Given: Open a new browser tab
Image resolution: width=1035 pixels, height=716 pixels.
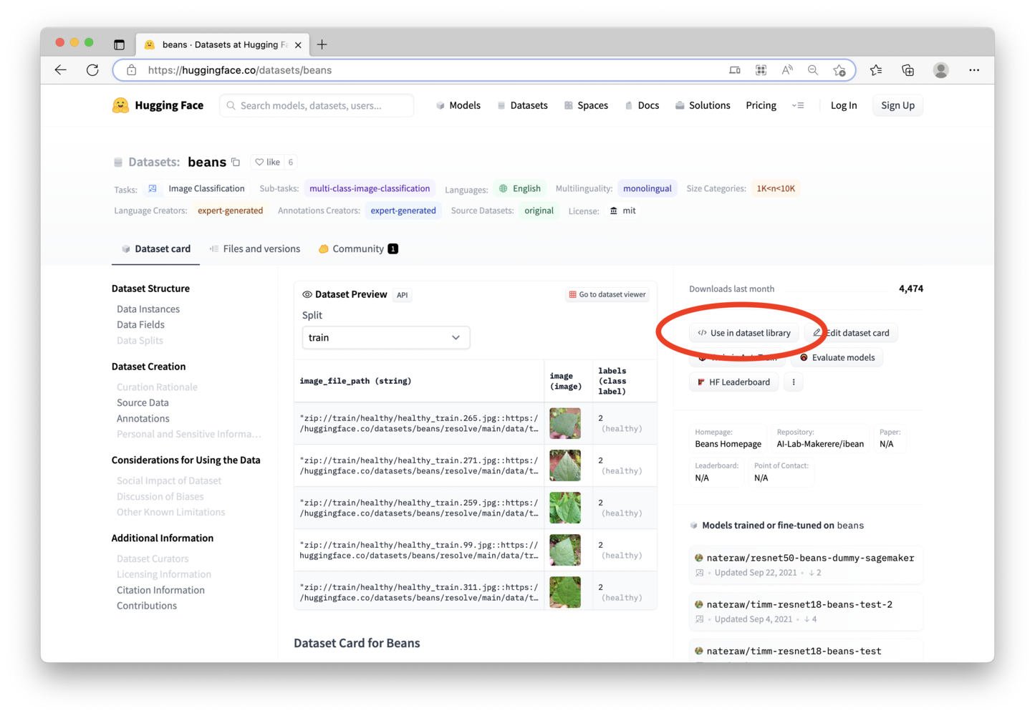Looking at the screenshot, I should click(322, 44).
